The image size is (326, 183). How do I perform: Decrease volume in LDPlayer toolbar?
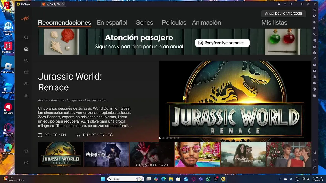pos(315,28)
